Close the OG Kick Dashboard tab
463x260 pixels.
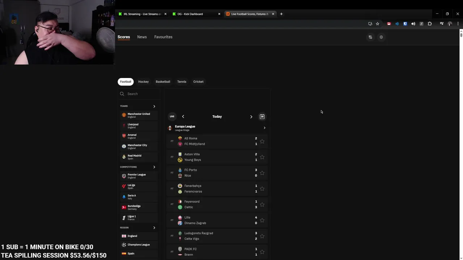point(219,14)
